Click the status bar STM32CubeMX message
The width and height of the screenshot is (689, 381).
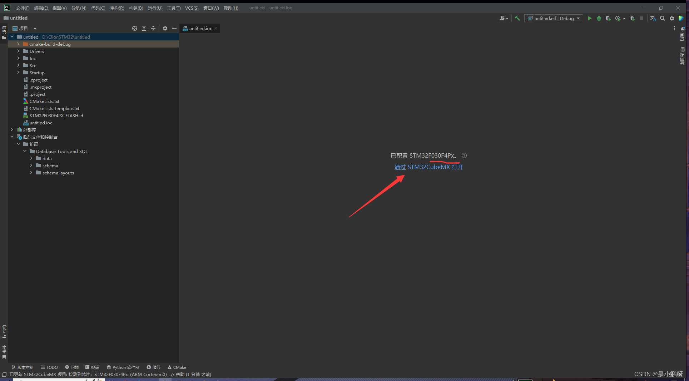[110, 374]
